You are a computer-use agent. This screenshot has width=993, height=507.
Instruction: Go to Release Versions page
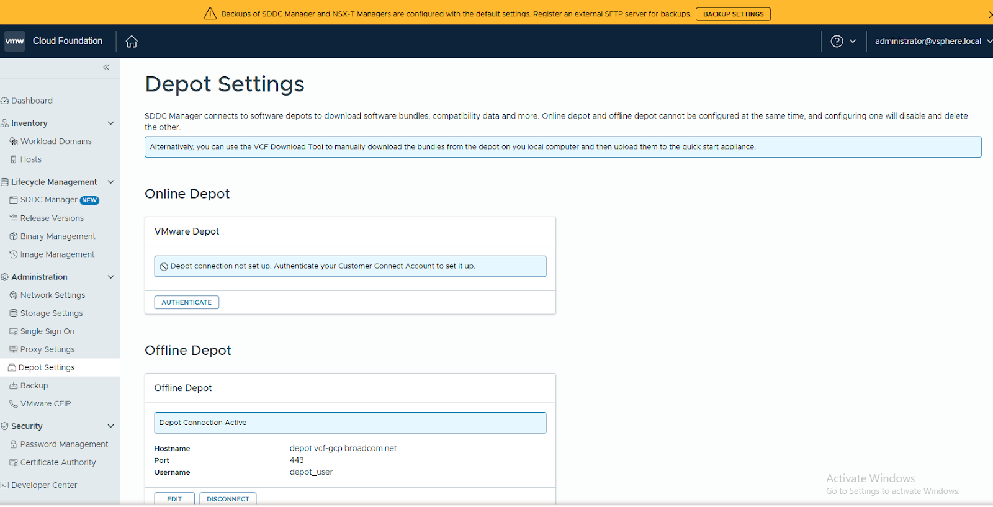[52, 218]
